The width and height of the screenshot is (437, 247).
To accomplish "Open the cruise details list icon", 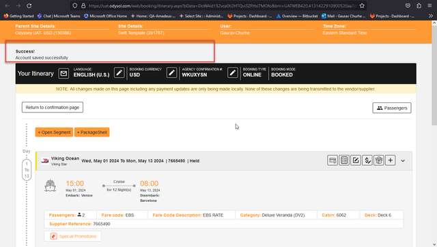I will point(344,160).
